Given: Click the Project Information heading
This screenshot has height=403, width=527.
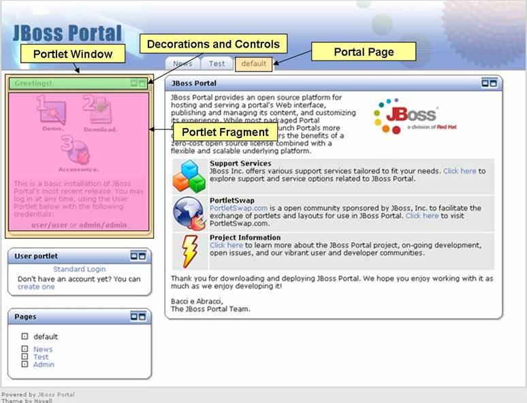Looking at the screenshot, I should pos(245,238).
